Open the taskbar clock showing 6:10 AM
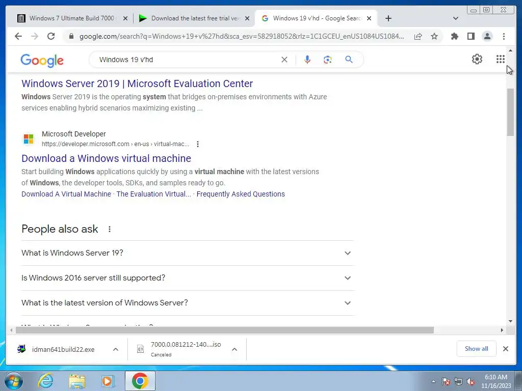The image size is (522, 391). 495,381
